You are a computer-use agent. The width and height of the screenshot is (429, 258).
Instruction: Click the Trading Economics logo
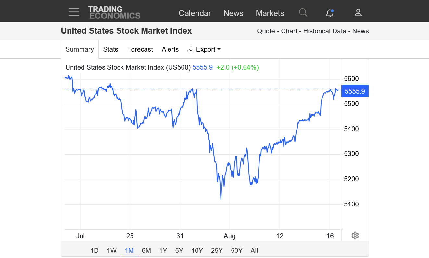click(x=114, y=13)
